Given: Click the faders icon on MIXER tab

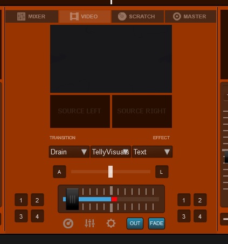Looking at the screenshot, I should (x=21, y=16).
